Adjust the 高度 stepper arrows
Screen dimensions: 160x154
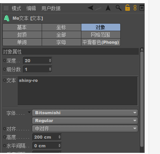click(x=59, y=137)
